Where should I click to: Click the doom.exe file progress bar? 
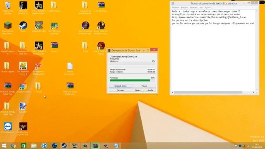click(132, 64)
